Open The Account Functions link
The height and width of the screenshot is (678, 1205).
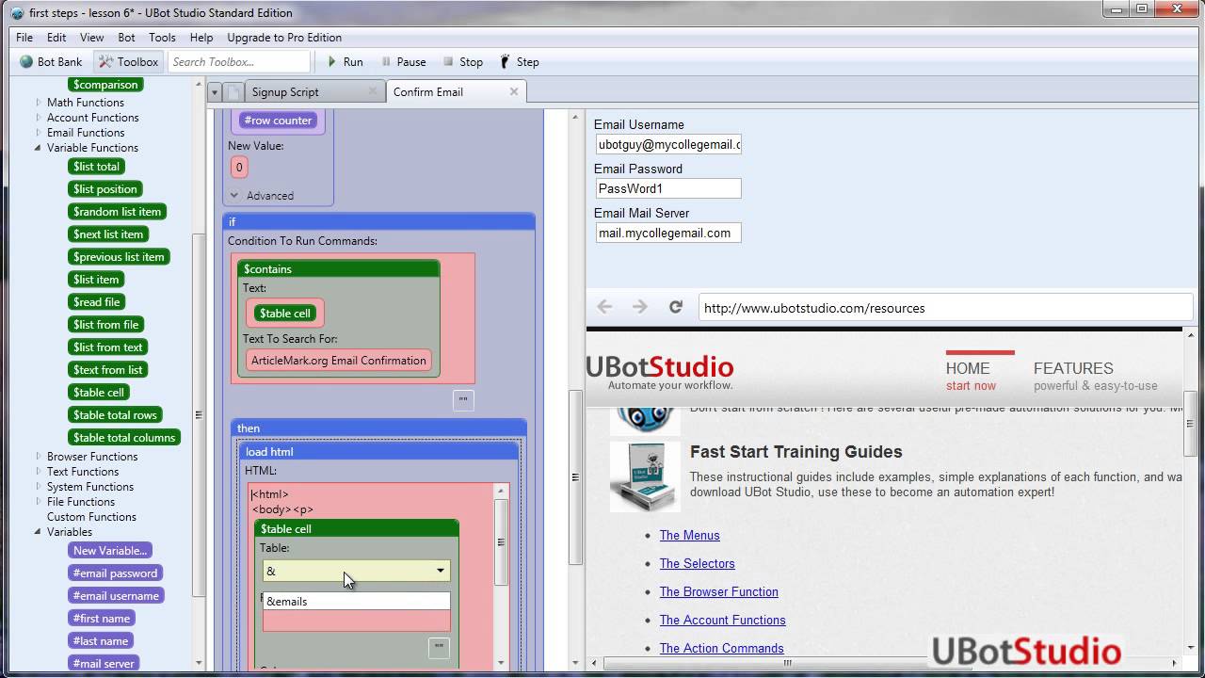(722, 620)
